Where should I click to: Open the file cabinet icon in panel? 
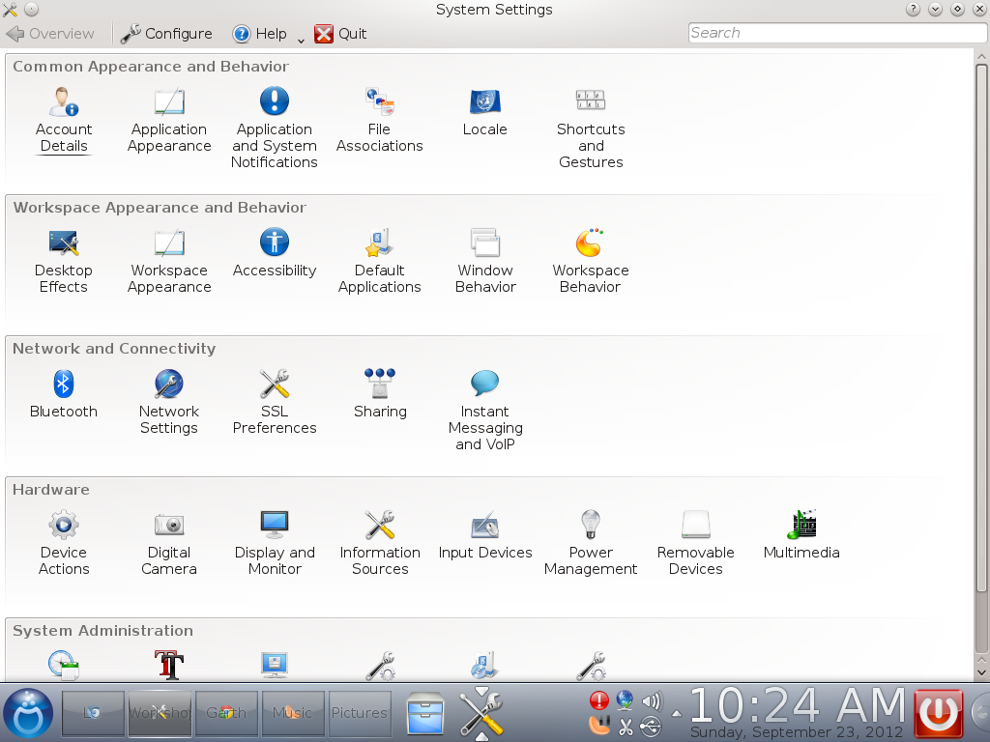[425, 714]
